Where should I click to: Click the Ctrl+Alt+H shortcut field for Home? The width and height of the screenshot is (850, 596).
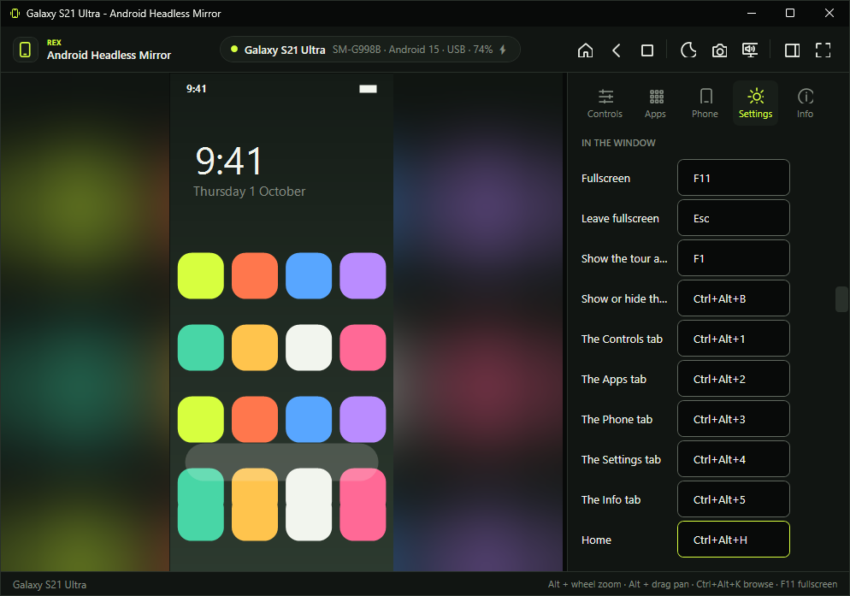pyautogui.click(x=734, y=539)
